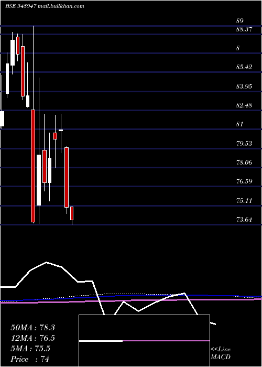Click the 76.59 price axis label
This screenshot has width=262, height=367.
click(244, 181)
